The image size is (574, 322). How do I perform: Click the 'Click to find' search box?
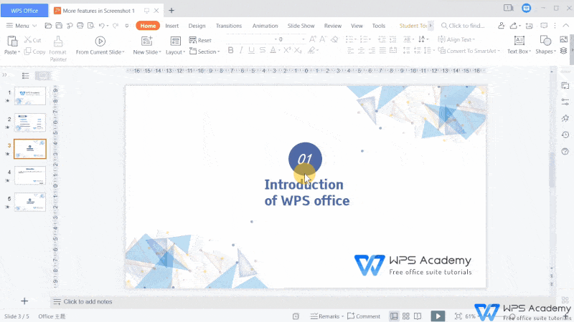463,26
